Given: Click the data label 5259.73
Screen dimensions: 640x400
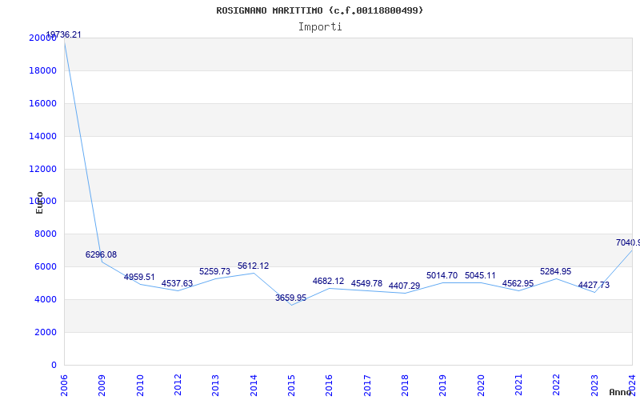Looking at the screenshot, I should click(214, 271).
